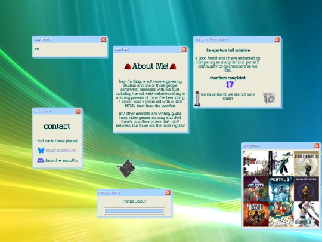Open the Bluesky profile link in contact window
Image resolution: width=322 pixels, height=242 pixels.
point(61,151)
